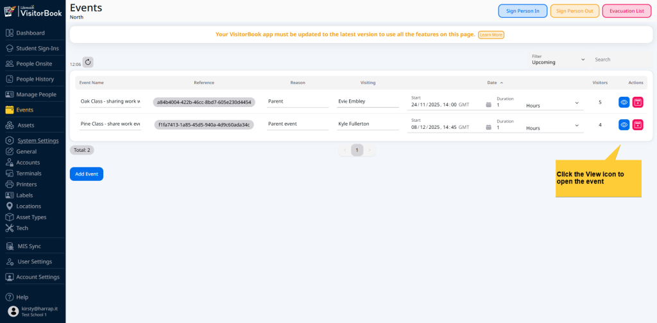The image size is (657, 323).
Task: Click the Search input field
Action: point(619,60)
